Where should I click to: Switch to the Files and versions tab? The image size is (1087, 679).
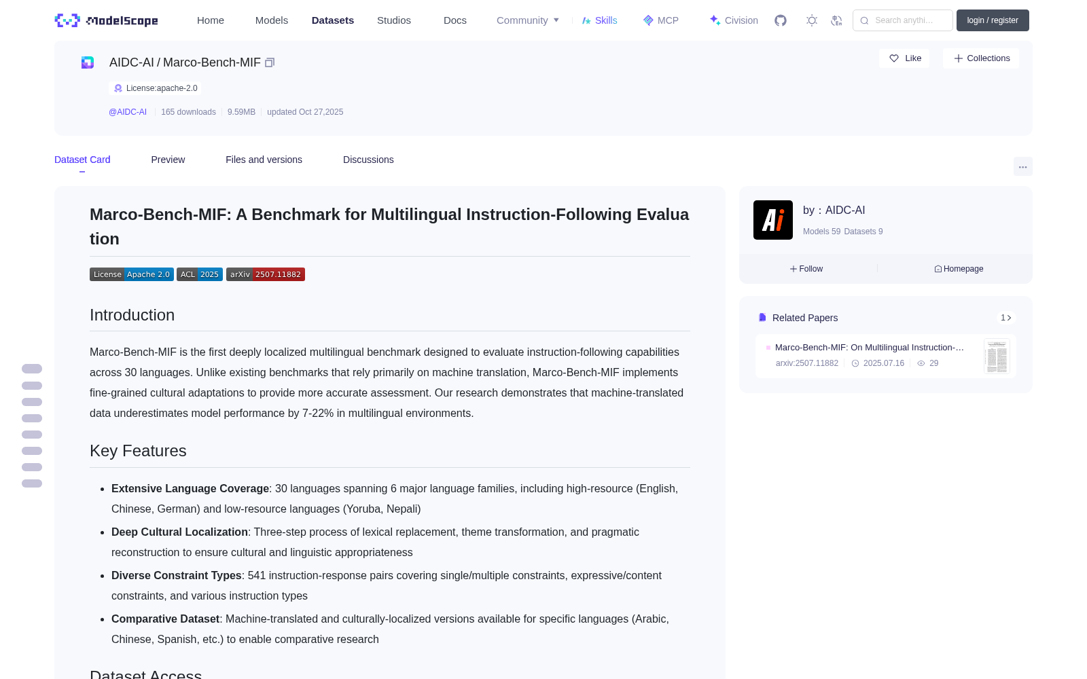[264, 160]
